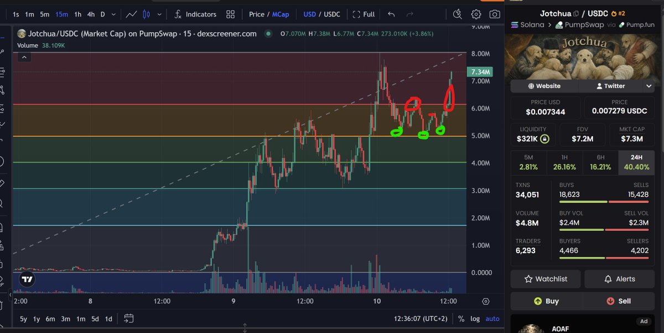This screenshot has width=664, height=333.
Task: Open the time axis settings icon
Action: [x=486, y=301]
